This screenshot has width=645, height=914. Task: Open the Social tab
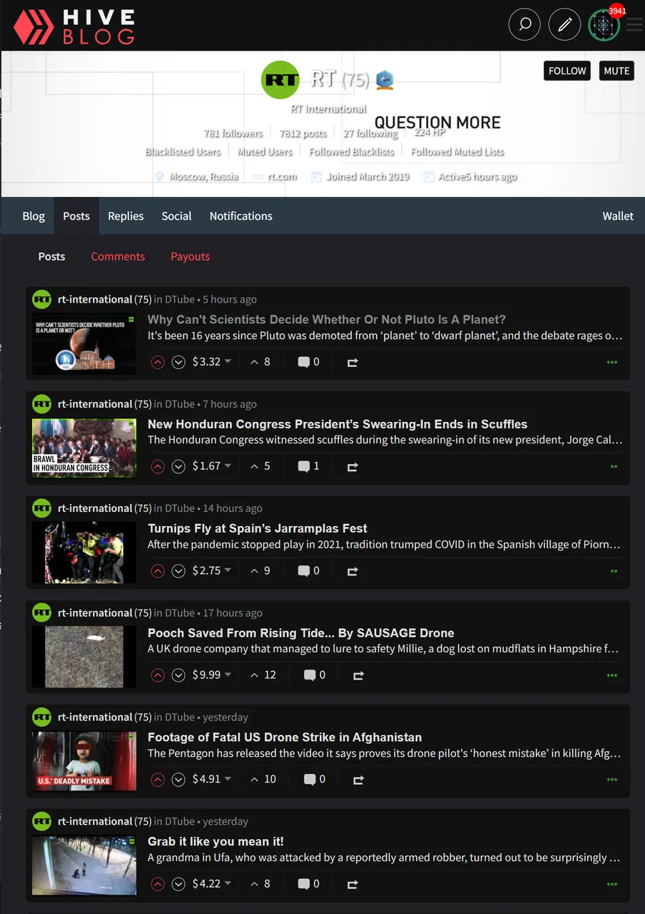click(176, 216)
